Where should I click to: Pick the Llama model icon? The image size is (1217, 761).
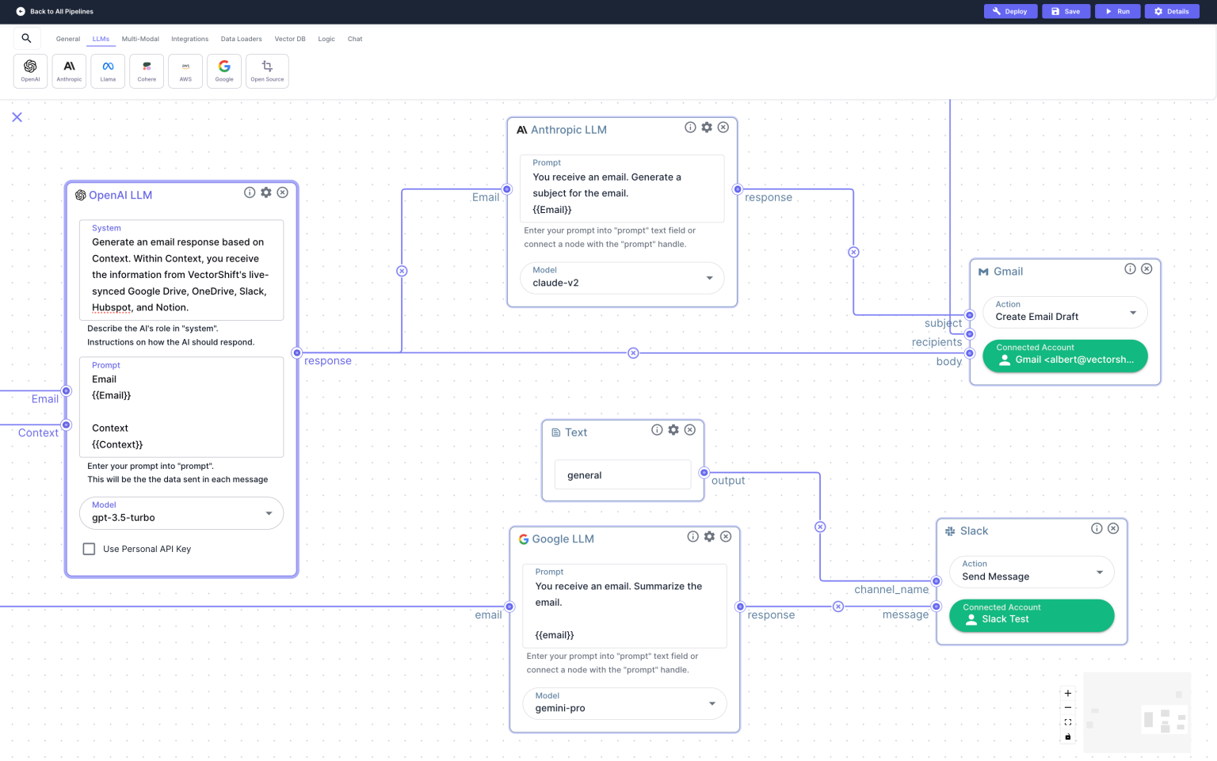click(x=108, y=70)
